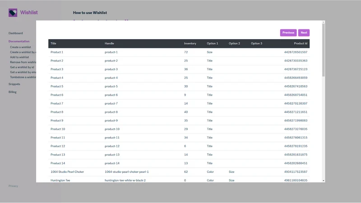Open the Billing sidebar section
Image resolution: width=361 pixels, height=203 pixels.
click(13, 92)
